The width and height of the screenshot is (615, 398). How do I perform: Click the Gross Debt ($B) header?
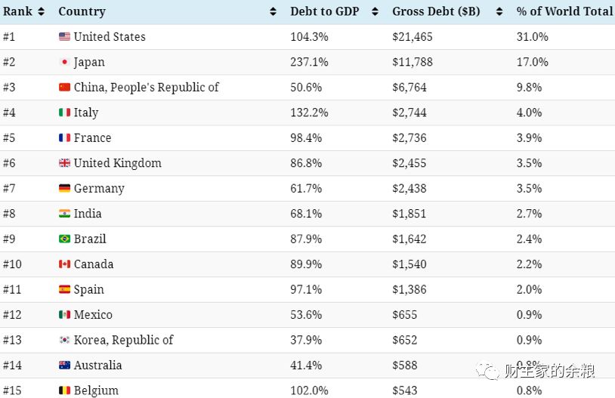[436, 11]
